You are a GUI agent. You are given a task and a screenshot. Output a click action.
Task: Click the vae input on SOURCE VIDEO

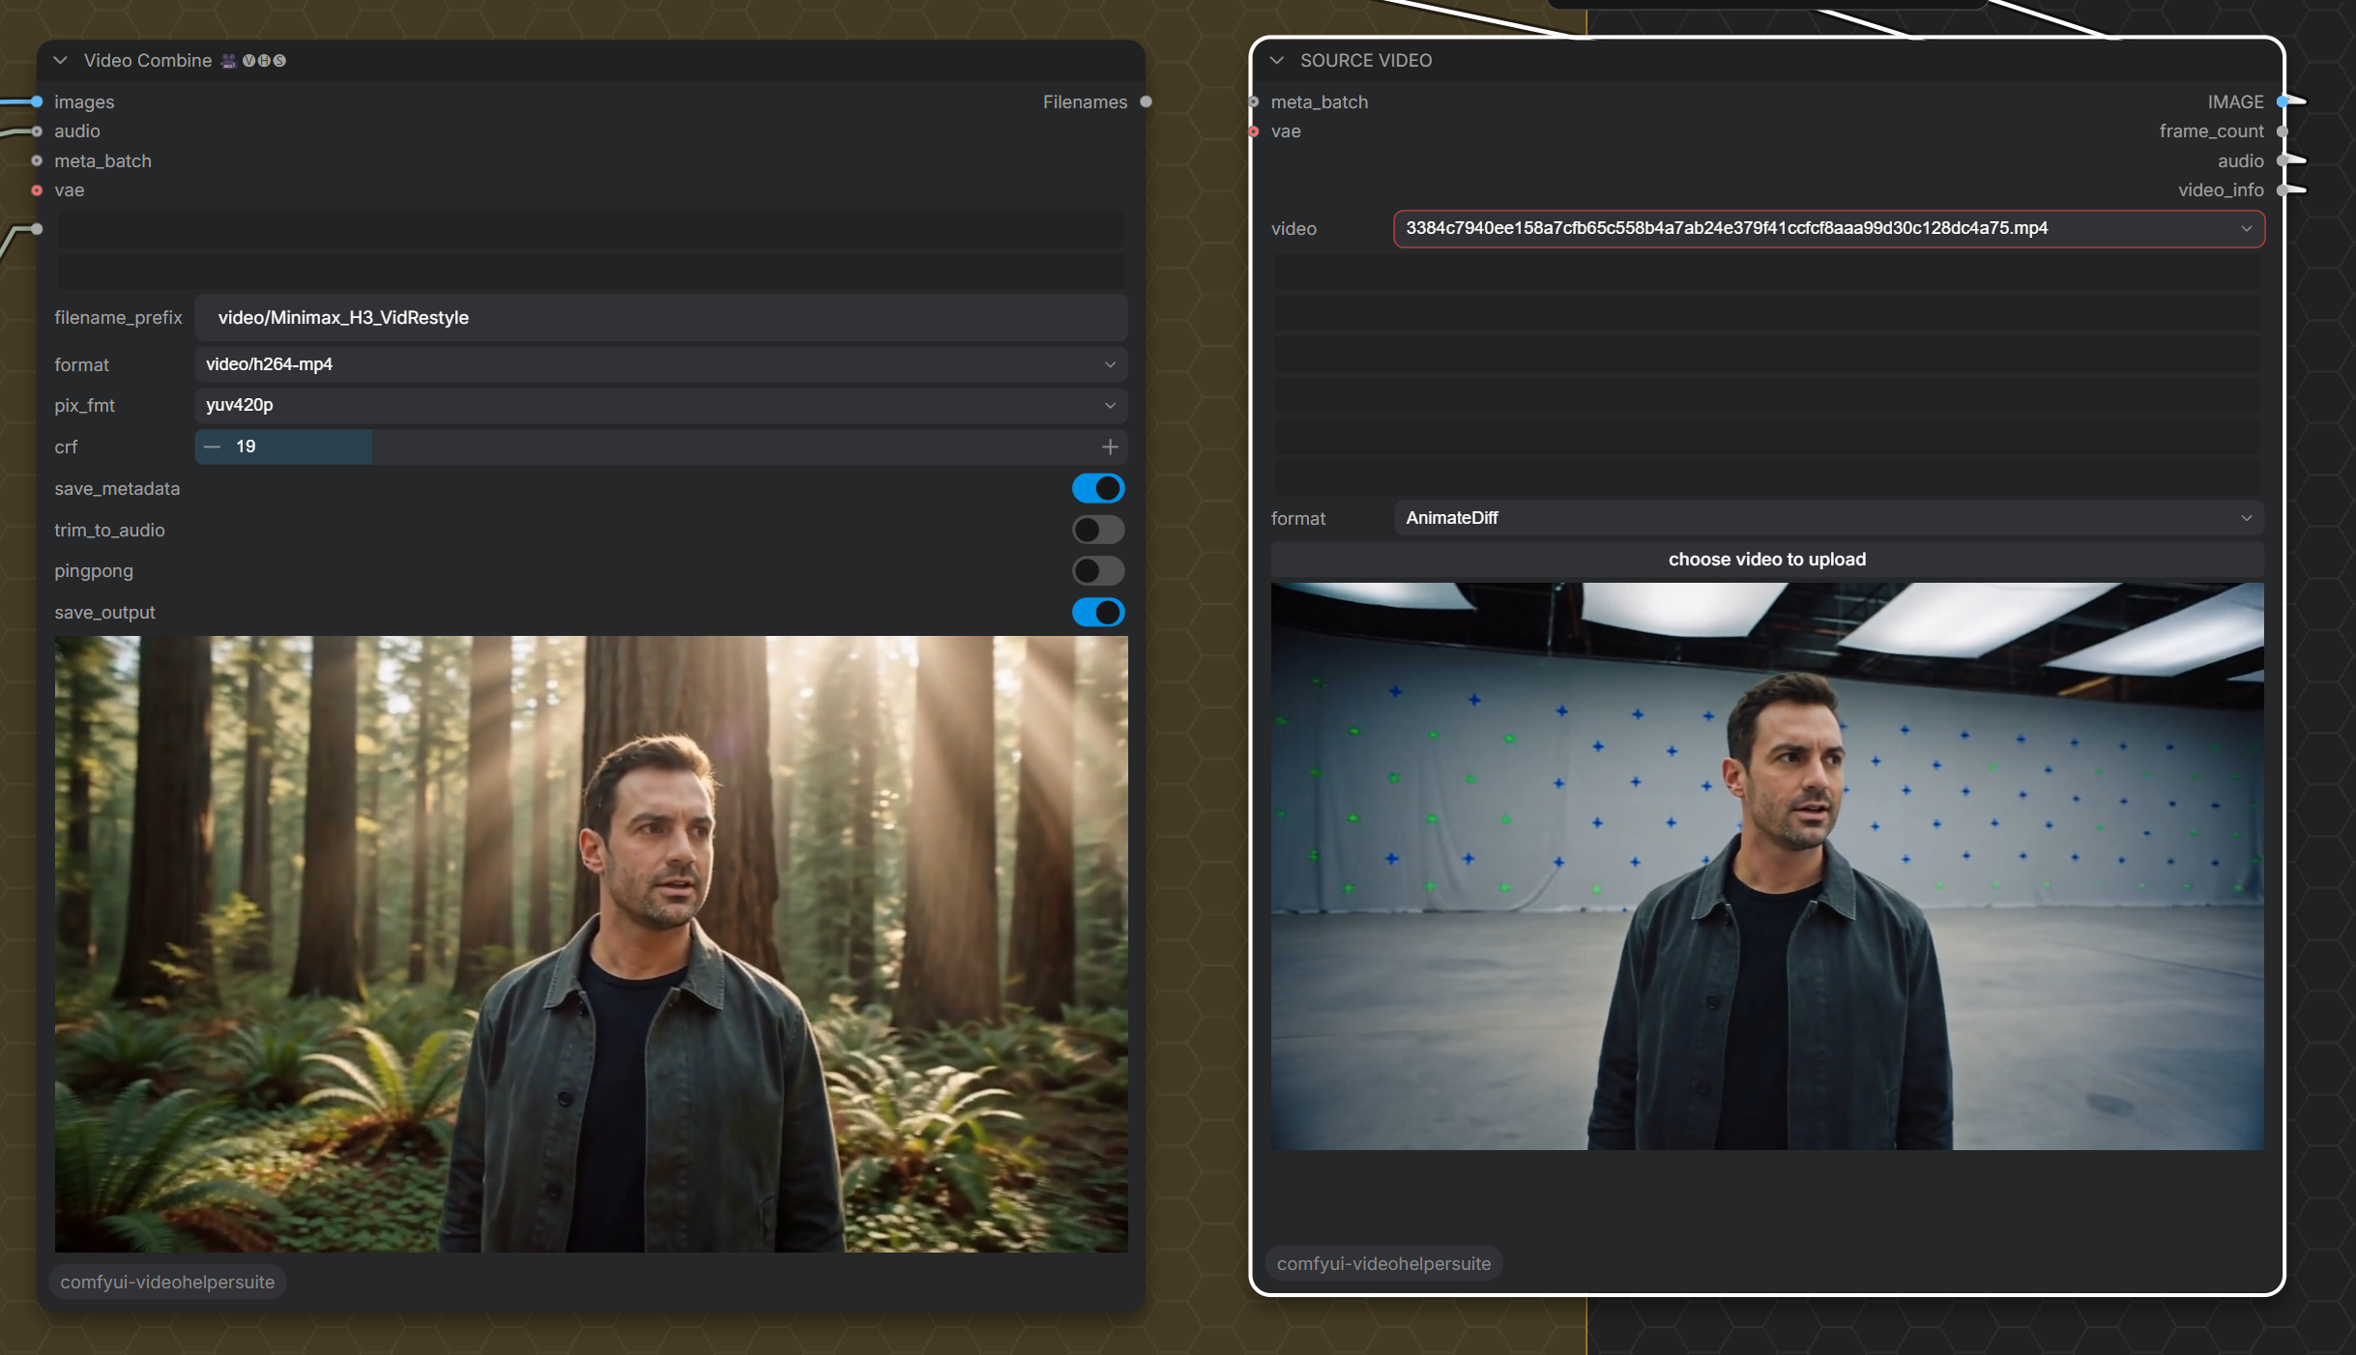point(1254,131)
